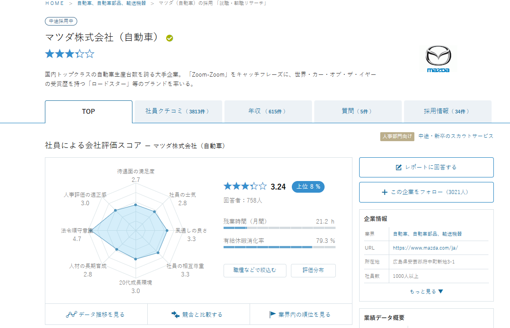Screen dimensions: 510x328
Task: Open 自動車、自動車部品、輸送機器 breadcrumb link
Action: click(x=111, y=3)
